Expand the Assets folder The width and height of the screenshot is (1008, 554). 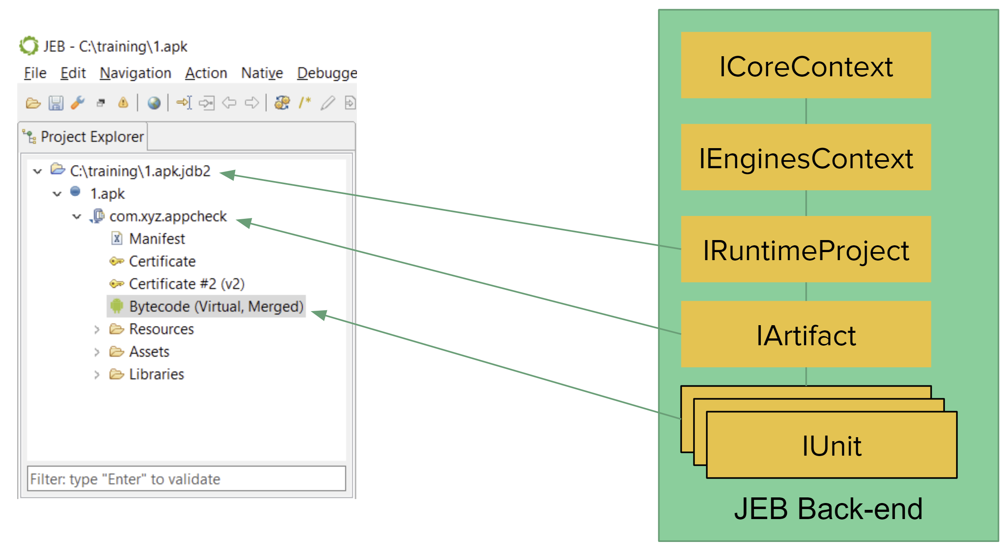96,352
